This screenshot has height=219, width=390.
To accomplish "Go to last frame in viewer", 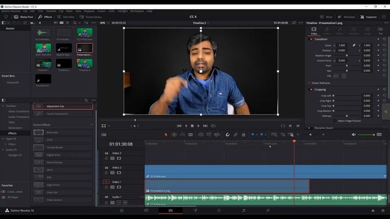I will [x=205, y=126].
